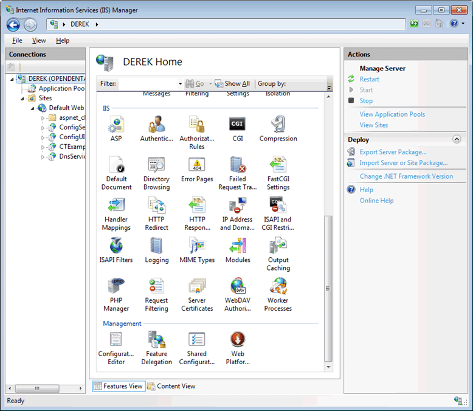Viewport: 473px width, 411px height.
Task: Open ISAPI Filters feature
Action: (116, 250)
